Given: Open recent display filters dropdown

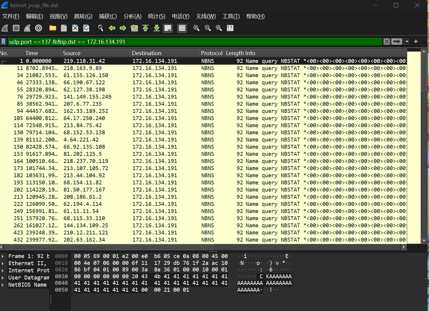Looking at the screenshot, I should 407,42.
